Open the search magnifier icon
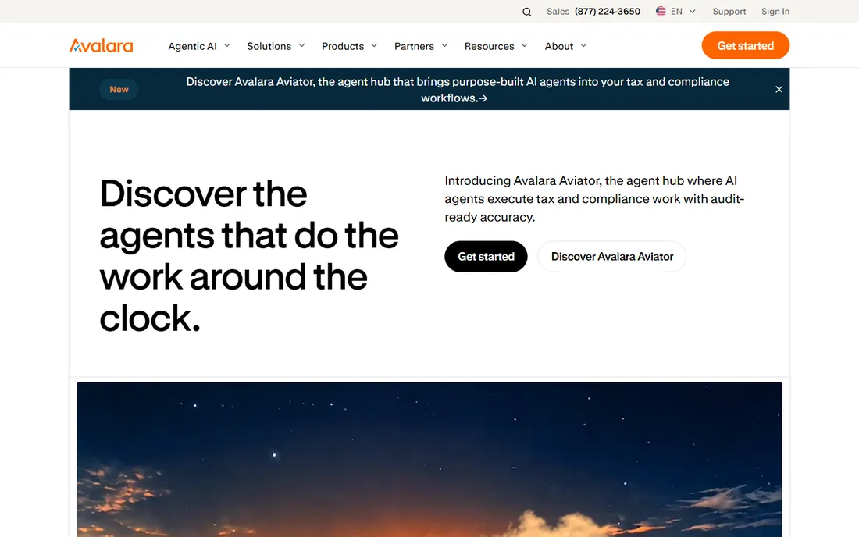This screenshot has width=859, height=537. [x=526, y=12]
